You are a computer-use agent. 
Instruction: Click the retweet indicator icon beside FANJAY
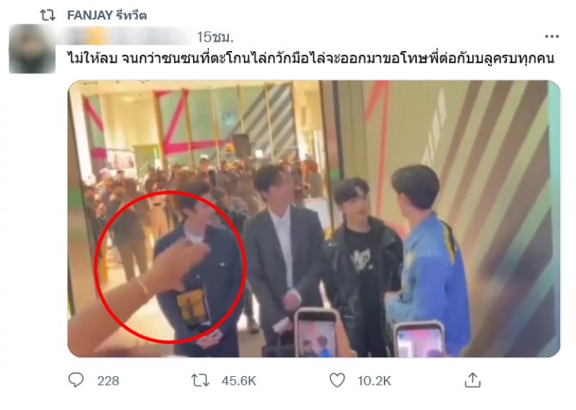(x=48, y=15)
